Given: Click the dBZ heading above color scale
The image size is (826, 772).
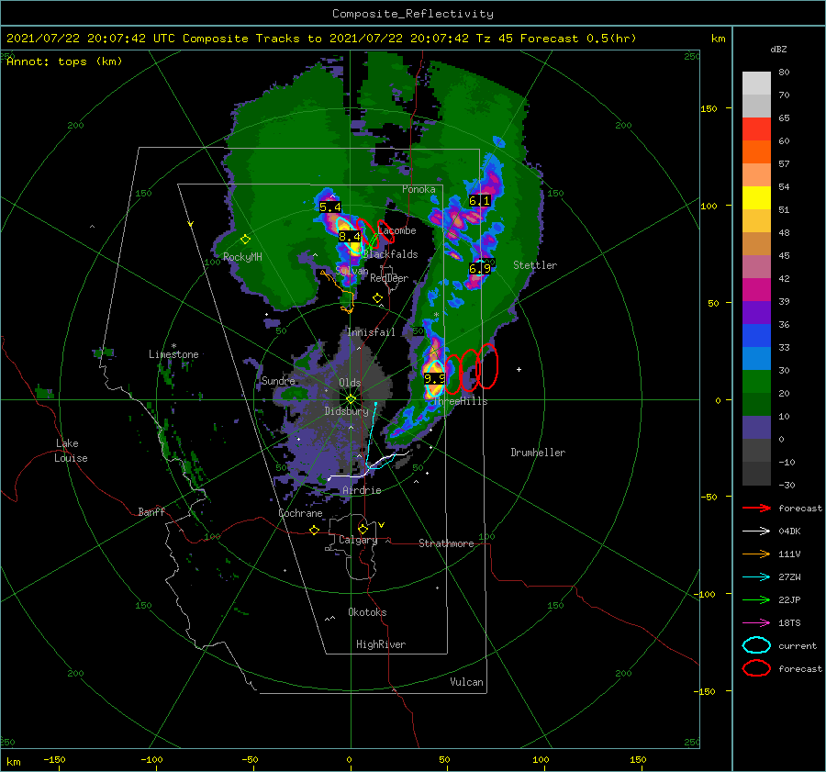Looking at the screenshot, I should point(778,49).
